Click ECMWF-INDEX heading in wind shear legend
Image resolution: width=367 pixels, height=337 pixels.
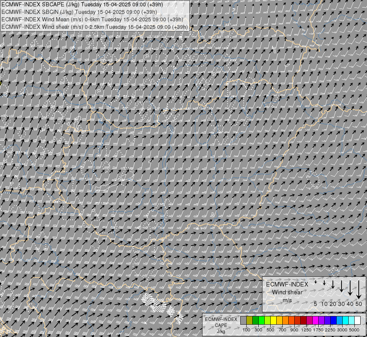click(287, 284)
